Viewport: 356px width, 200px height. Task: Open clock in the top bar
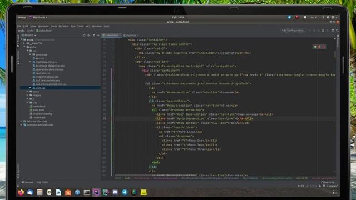point(178,17)
